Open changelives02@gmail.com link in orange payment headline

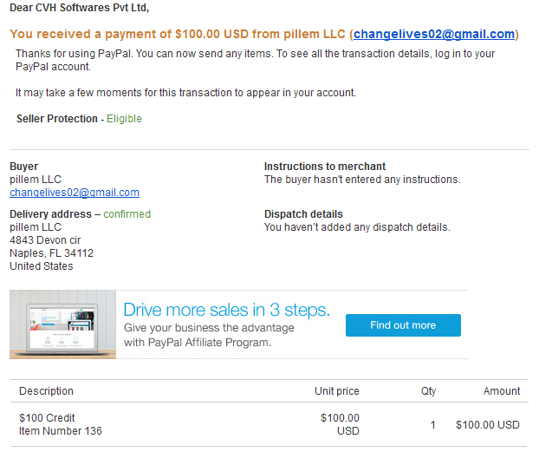pos(434,34)
